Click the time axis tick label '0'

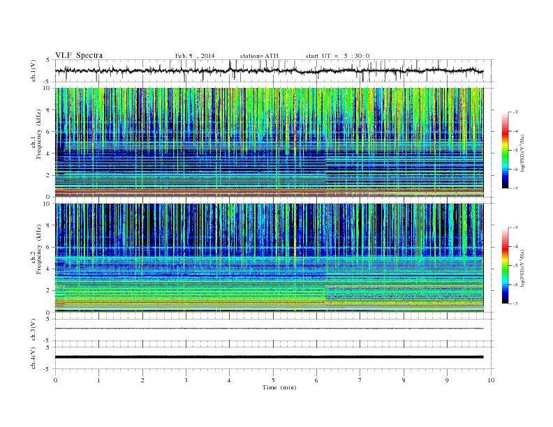point(55,380)
